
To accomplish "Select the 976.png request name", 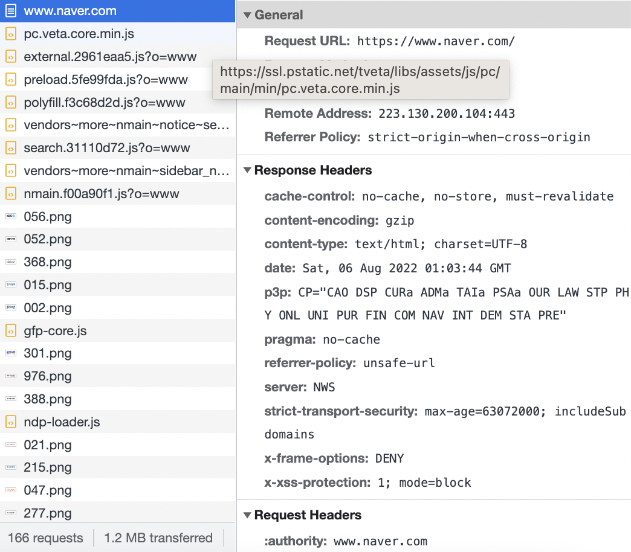I will 48,376.
